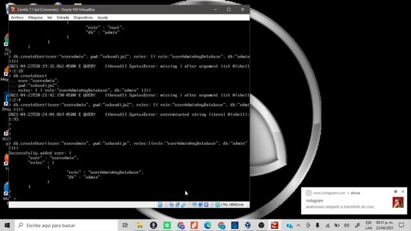
Task: Open File Explorer from the taskbar
Action: 140,225
